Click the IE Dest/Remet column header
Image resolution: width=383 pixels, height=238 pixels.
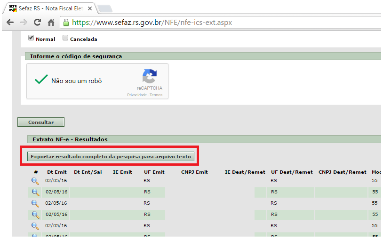[245, 172]
